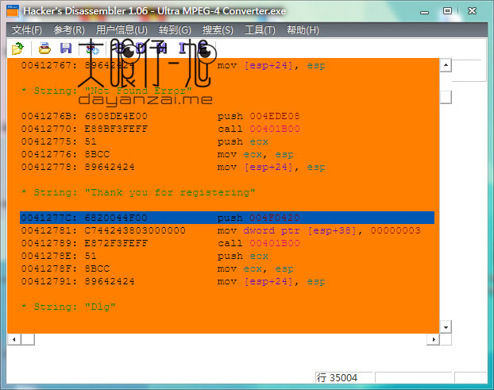Select line 0041278E push ecx

tap(145, 256)
